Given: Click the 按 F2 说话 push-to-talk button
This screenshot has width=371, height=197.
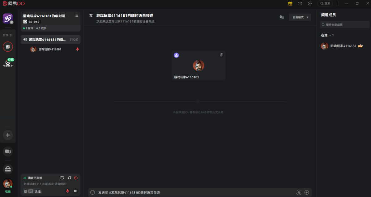Looking at the screenshot, I should click(32, 191).
